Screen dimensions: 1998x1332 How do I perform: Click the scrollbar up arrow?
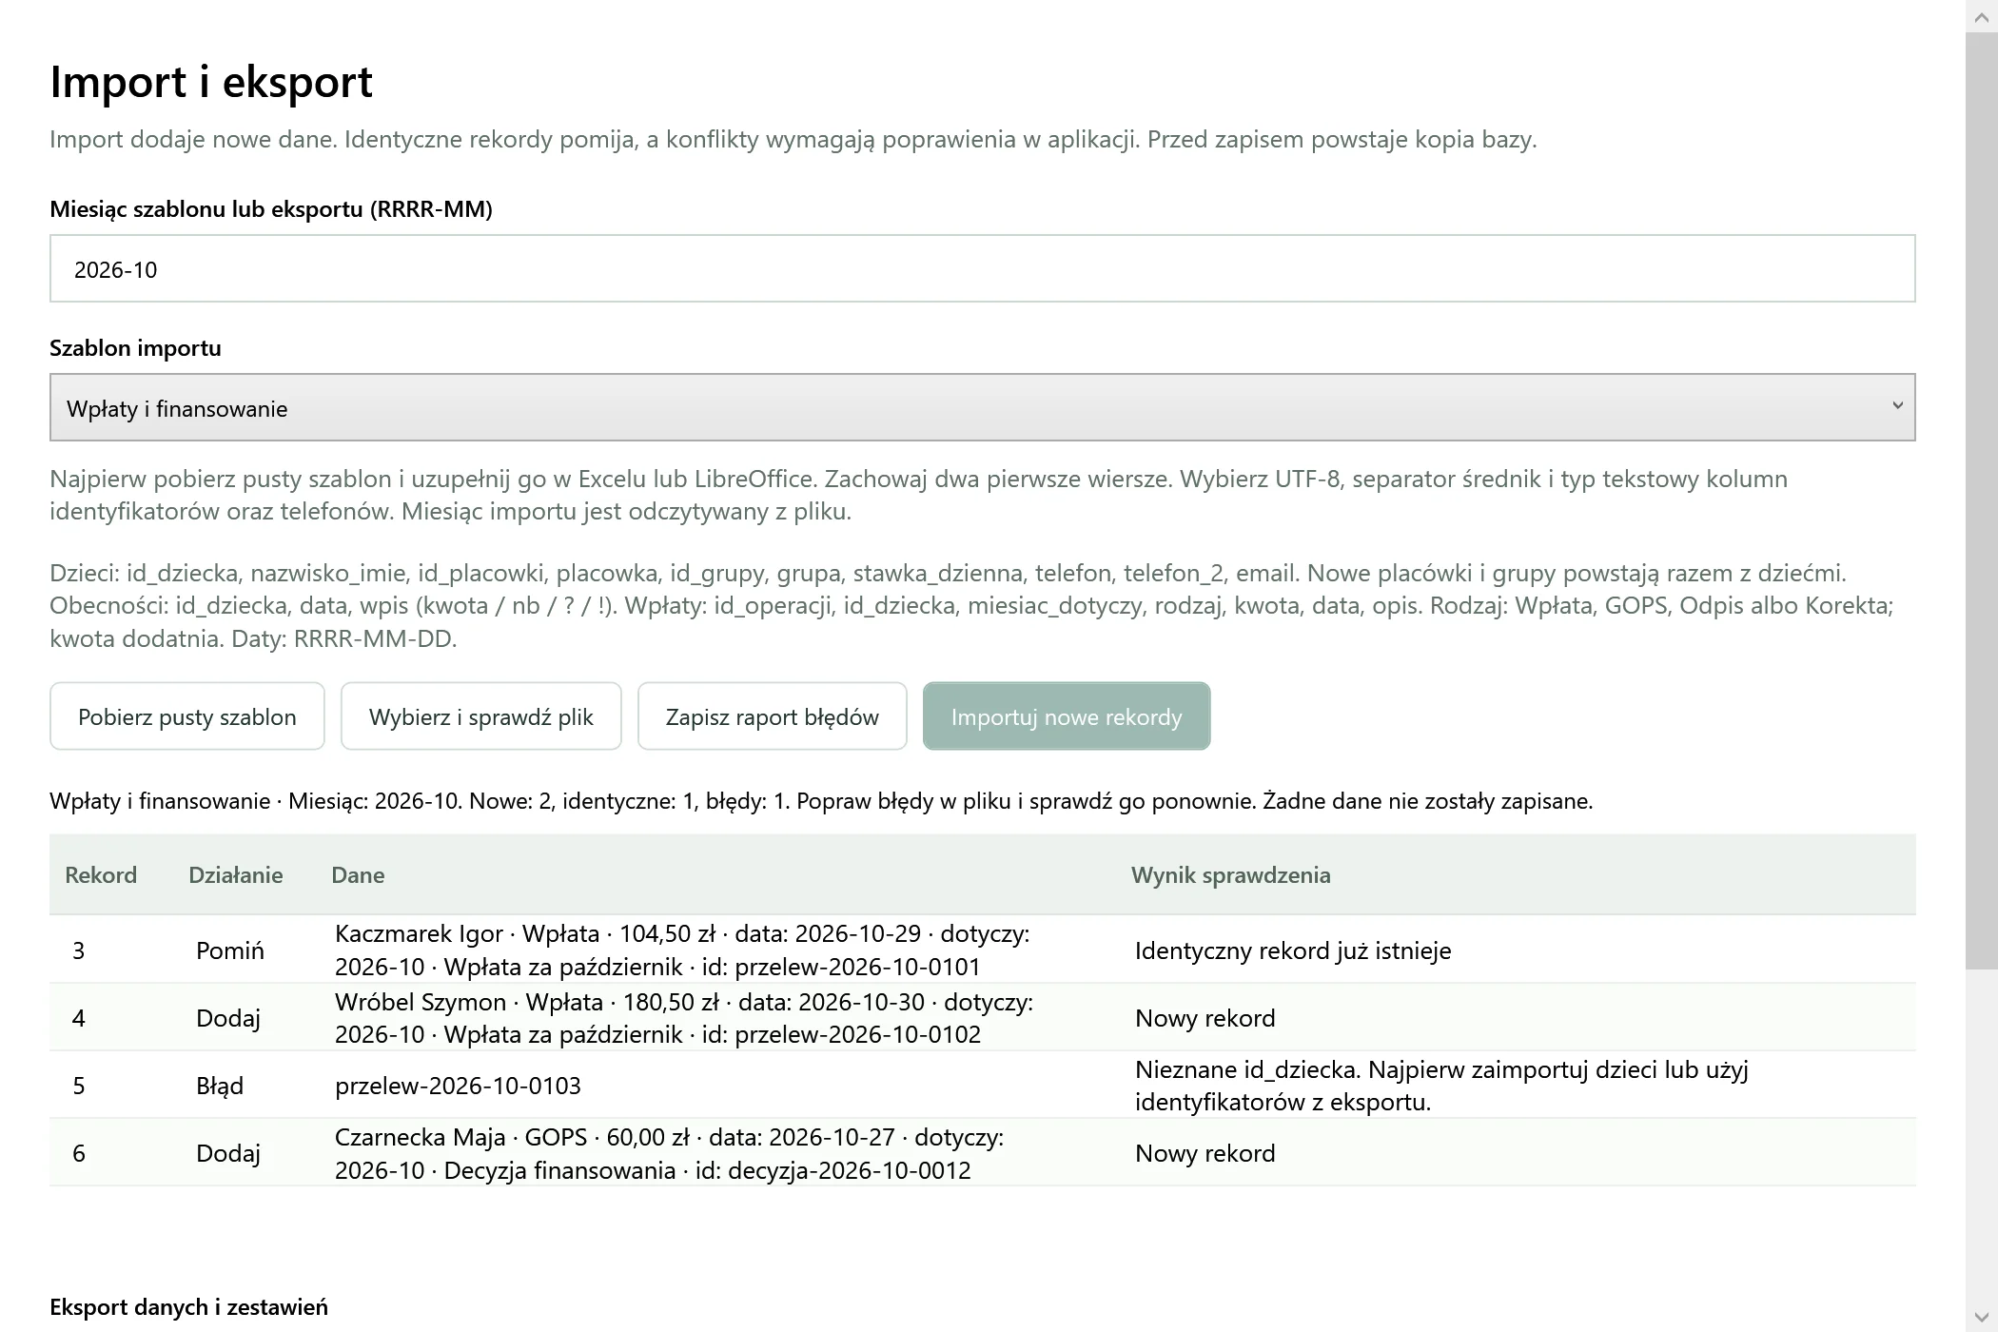pos(1982,16)
